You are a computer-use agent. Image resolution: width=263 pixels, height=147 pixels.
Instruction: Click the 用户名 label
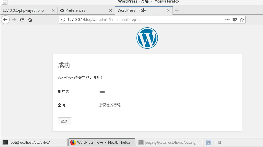pyautogui.click(x=63, y=92)
